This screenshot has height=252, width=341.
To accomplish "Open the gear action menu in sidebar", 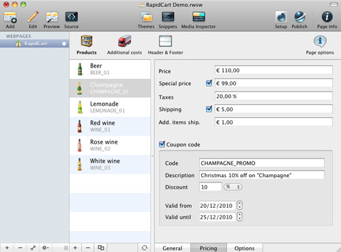I will (x=46, y=248).
